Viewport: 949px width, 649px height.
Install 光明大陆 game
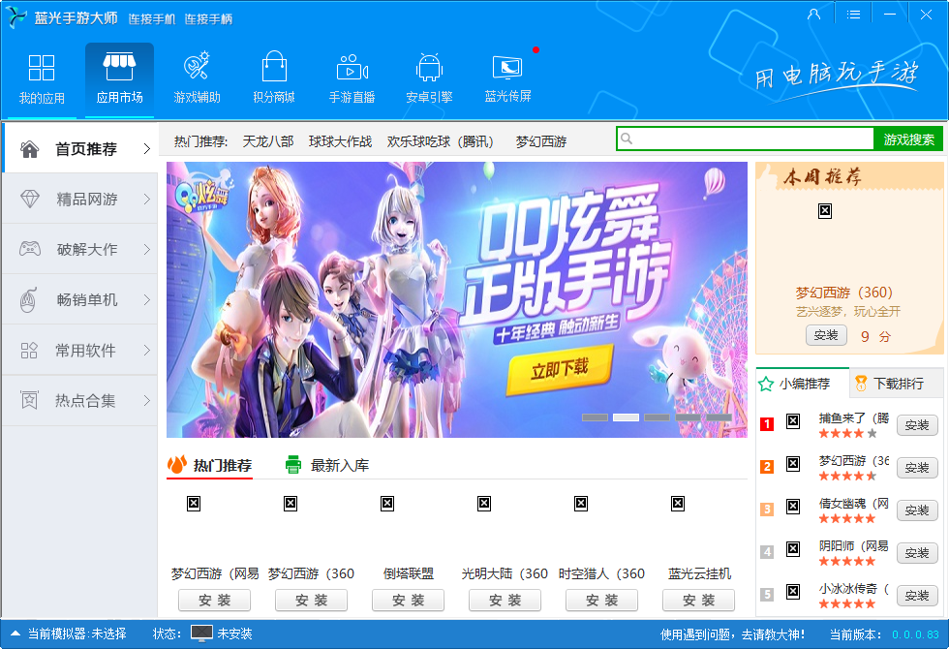(505, 600)
